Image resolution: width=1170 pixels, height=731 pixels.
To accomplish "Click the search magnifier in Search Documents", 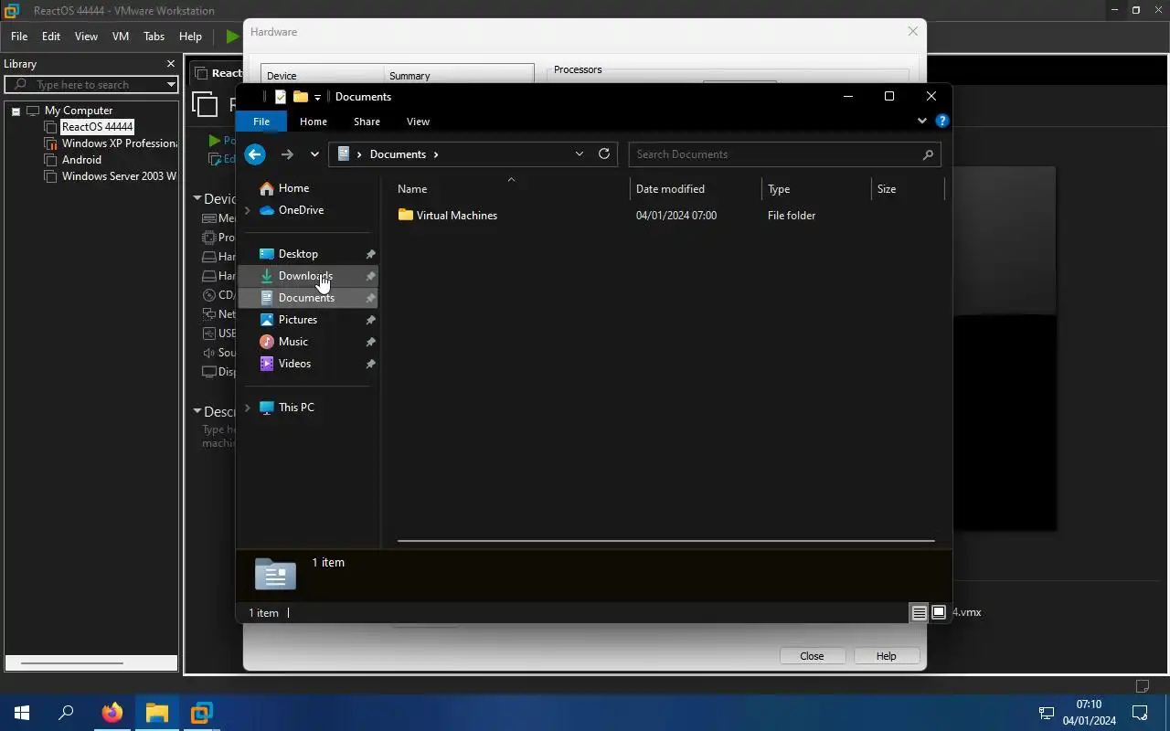I will pos(928,154).
